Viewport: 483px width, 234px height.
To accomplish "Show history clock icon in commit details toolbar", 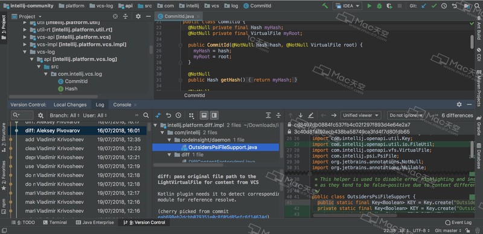I will (178, 115).
